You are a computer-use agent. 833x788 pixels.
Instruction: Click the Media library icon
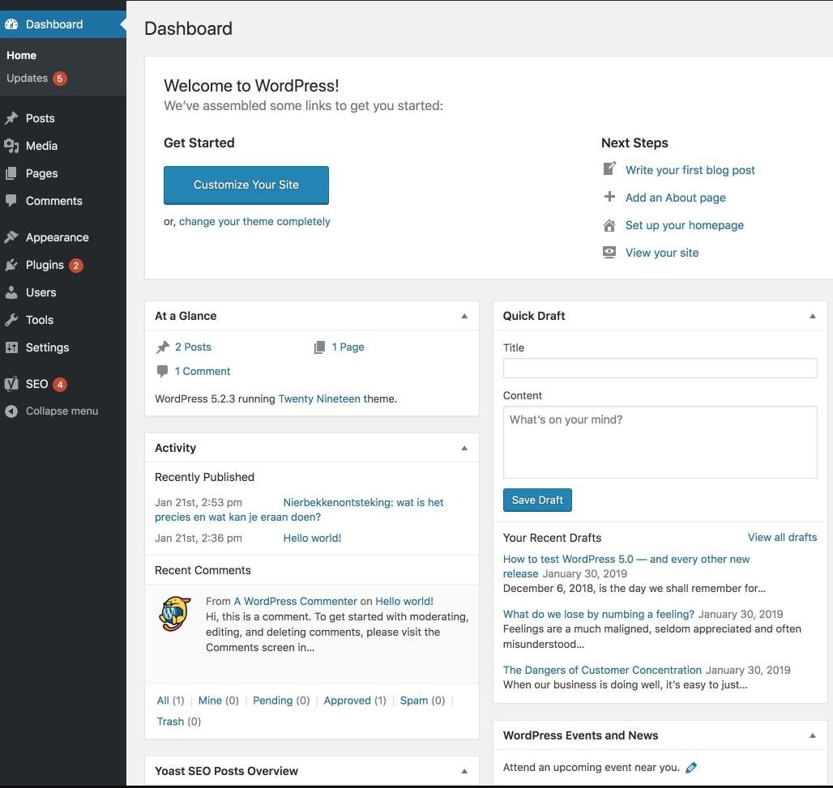[x=13, y=145]
